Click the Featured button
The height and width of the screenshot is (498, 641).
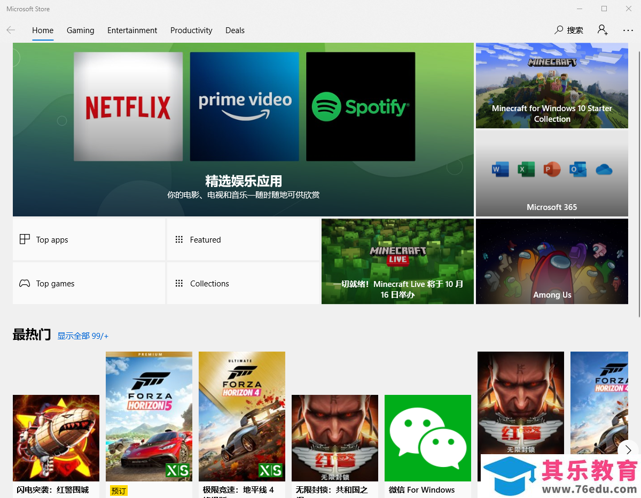pos(243,240)
